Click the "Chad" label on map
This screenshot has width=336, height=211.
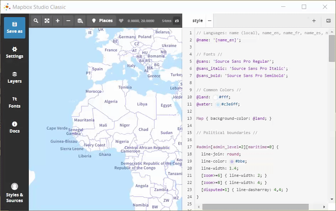pos(143,129)
